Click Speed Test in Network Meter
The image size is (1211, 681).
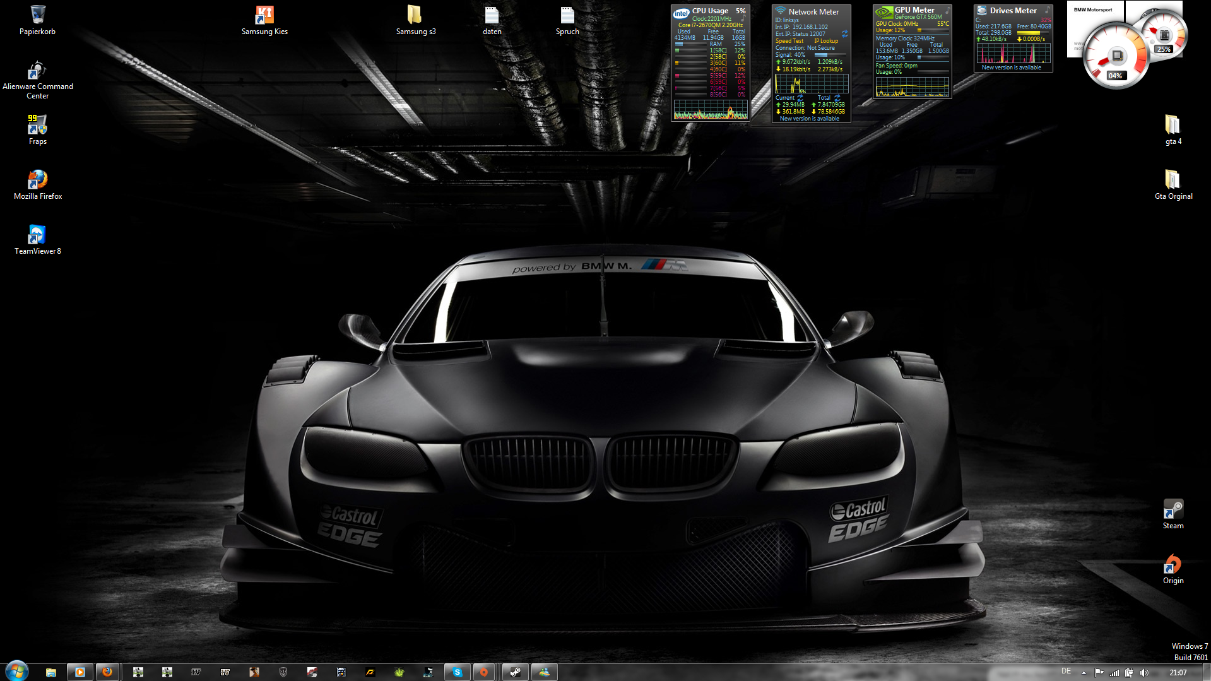tap(789, 41)
